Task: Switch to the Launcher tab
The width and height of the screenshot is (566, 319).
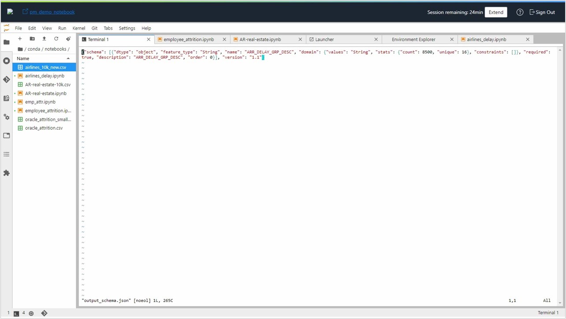Action: click(x=344, y=39)
